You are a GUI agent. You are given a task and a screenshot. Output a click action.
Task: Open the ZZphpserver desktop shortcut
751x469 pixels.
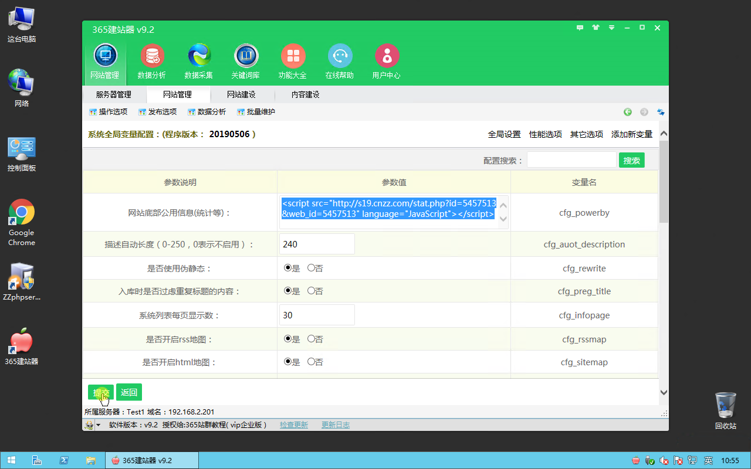tap(22, 281)
